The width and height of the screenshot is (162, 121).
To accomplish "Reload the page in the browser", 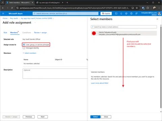I will pos(12,8).
